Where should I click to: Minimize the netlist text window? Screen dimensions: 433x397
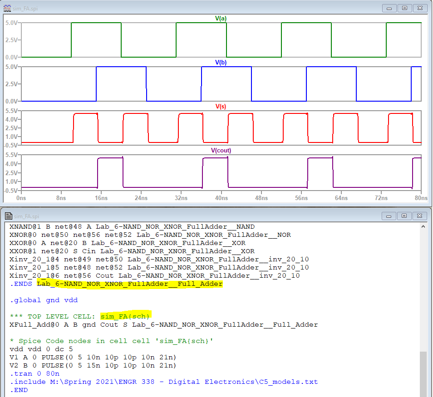pos(389,216)
